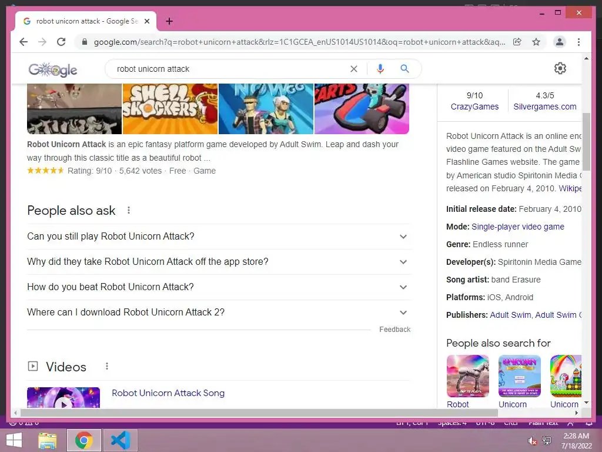Viewport: 602px width, 452px height.
Task: Open the Single-player video game link
Action: 517,227
